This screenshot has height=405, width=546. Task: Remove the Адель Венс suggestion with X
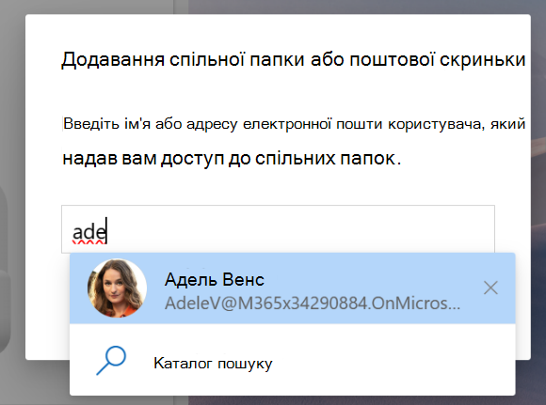click(x=490, y=288)
